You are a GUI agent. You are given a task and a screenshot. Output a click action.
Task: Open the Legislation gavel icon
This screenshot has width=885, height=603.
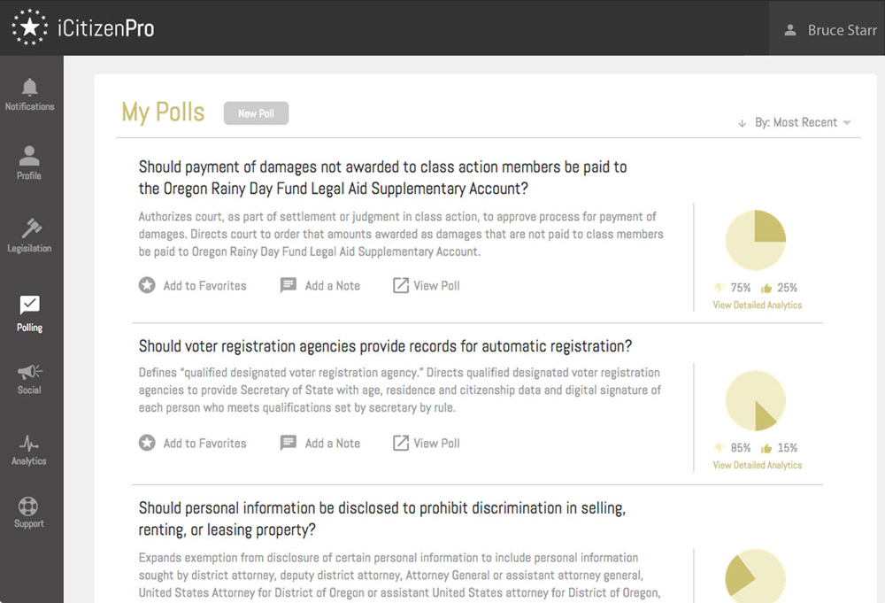[30, 228]
